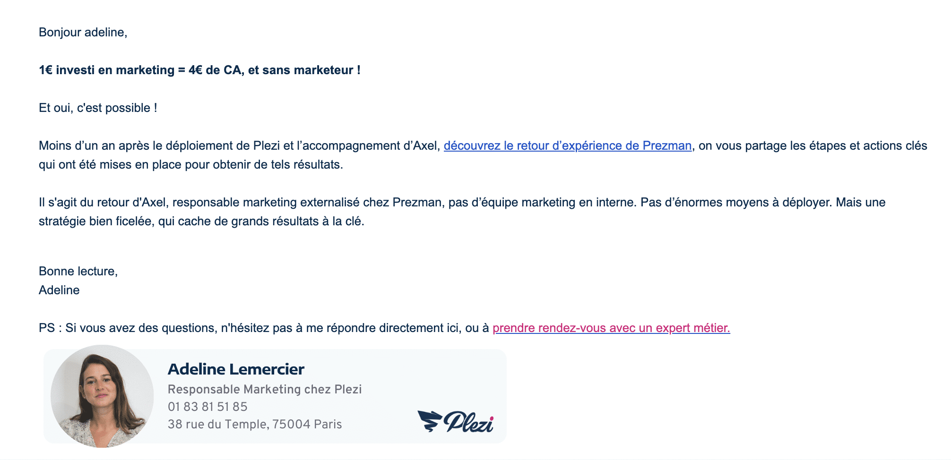Click the Responsable Marketing chez Plezi title
This screenshot has height=460, width=951.
point(265,389)
